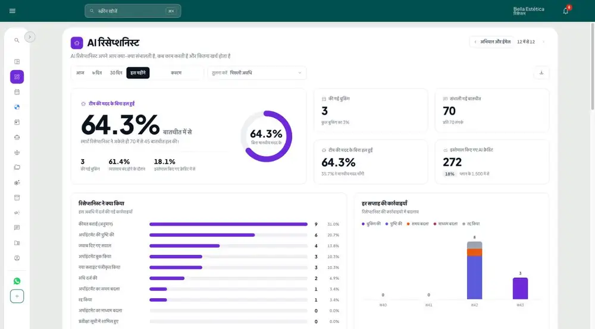Screen dimensions: 595x329
Task: Open the hamburger menu in top bar
Action: coord(12,11)
